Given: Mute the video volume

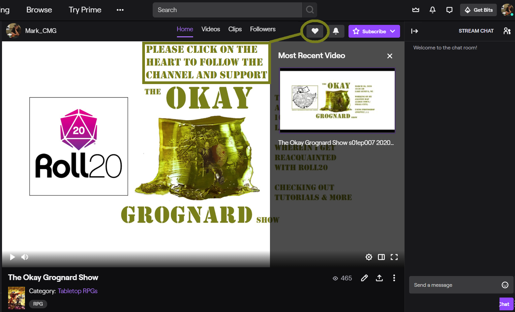Looking at the screenshot, I should pos(25,257).
